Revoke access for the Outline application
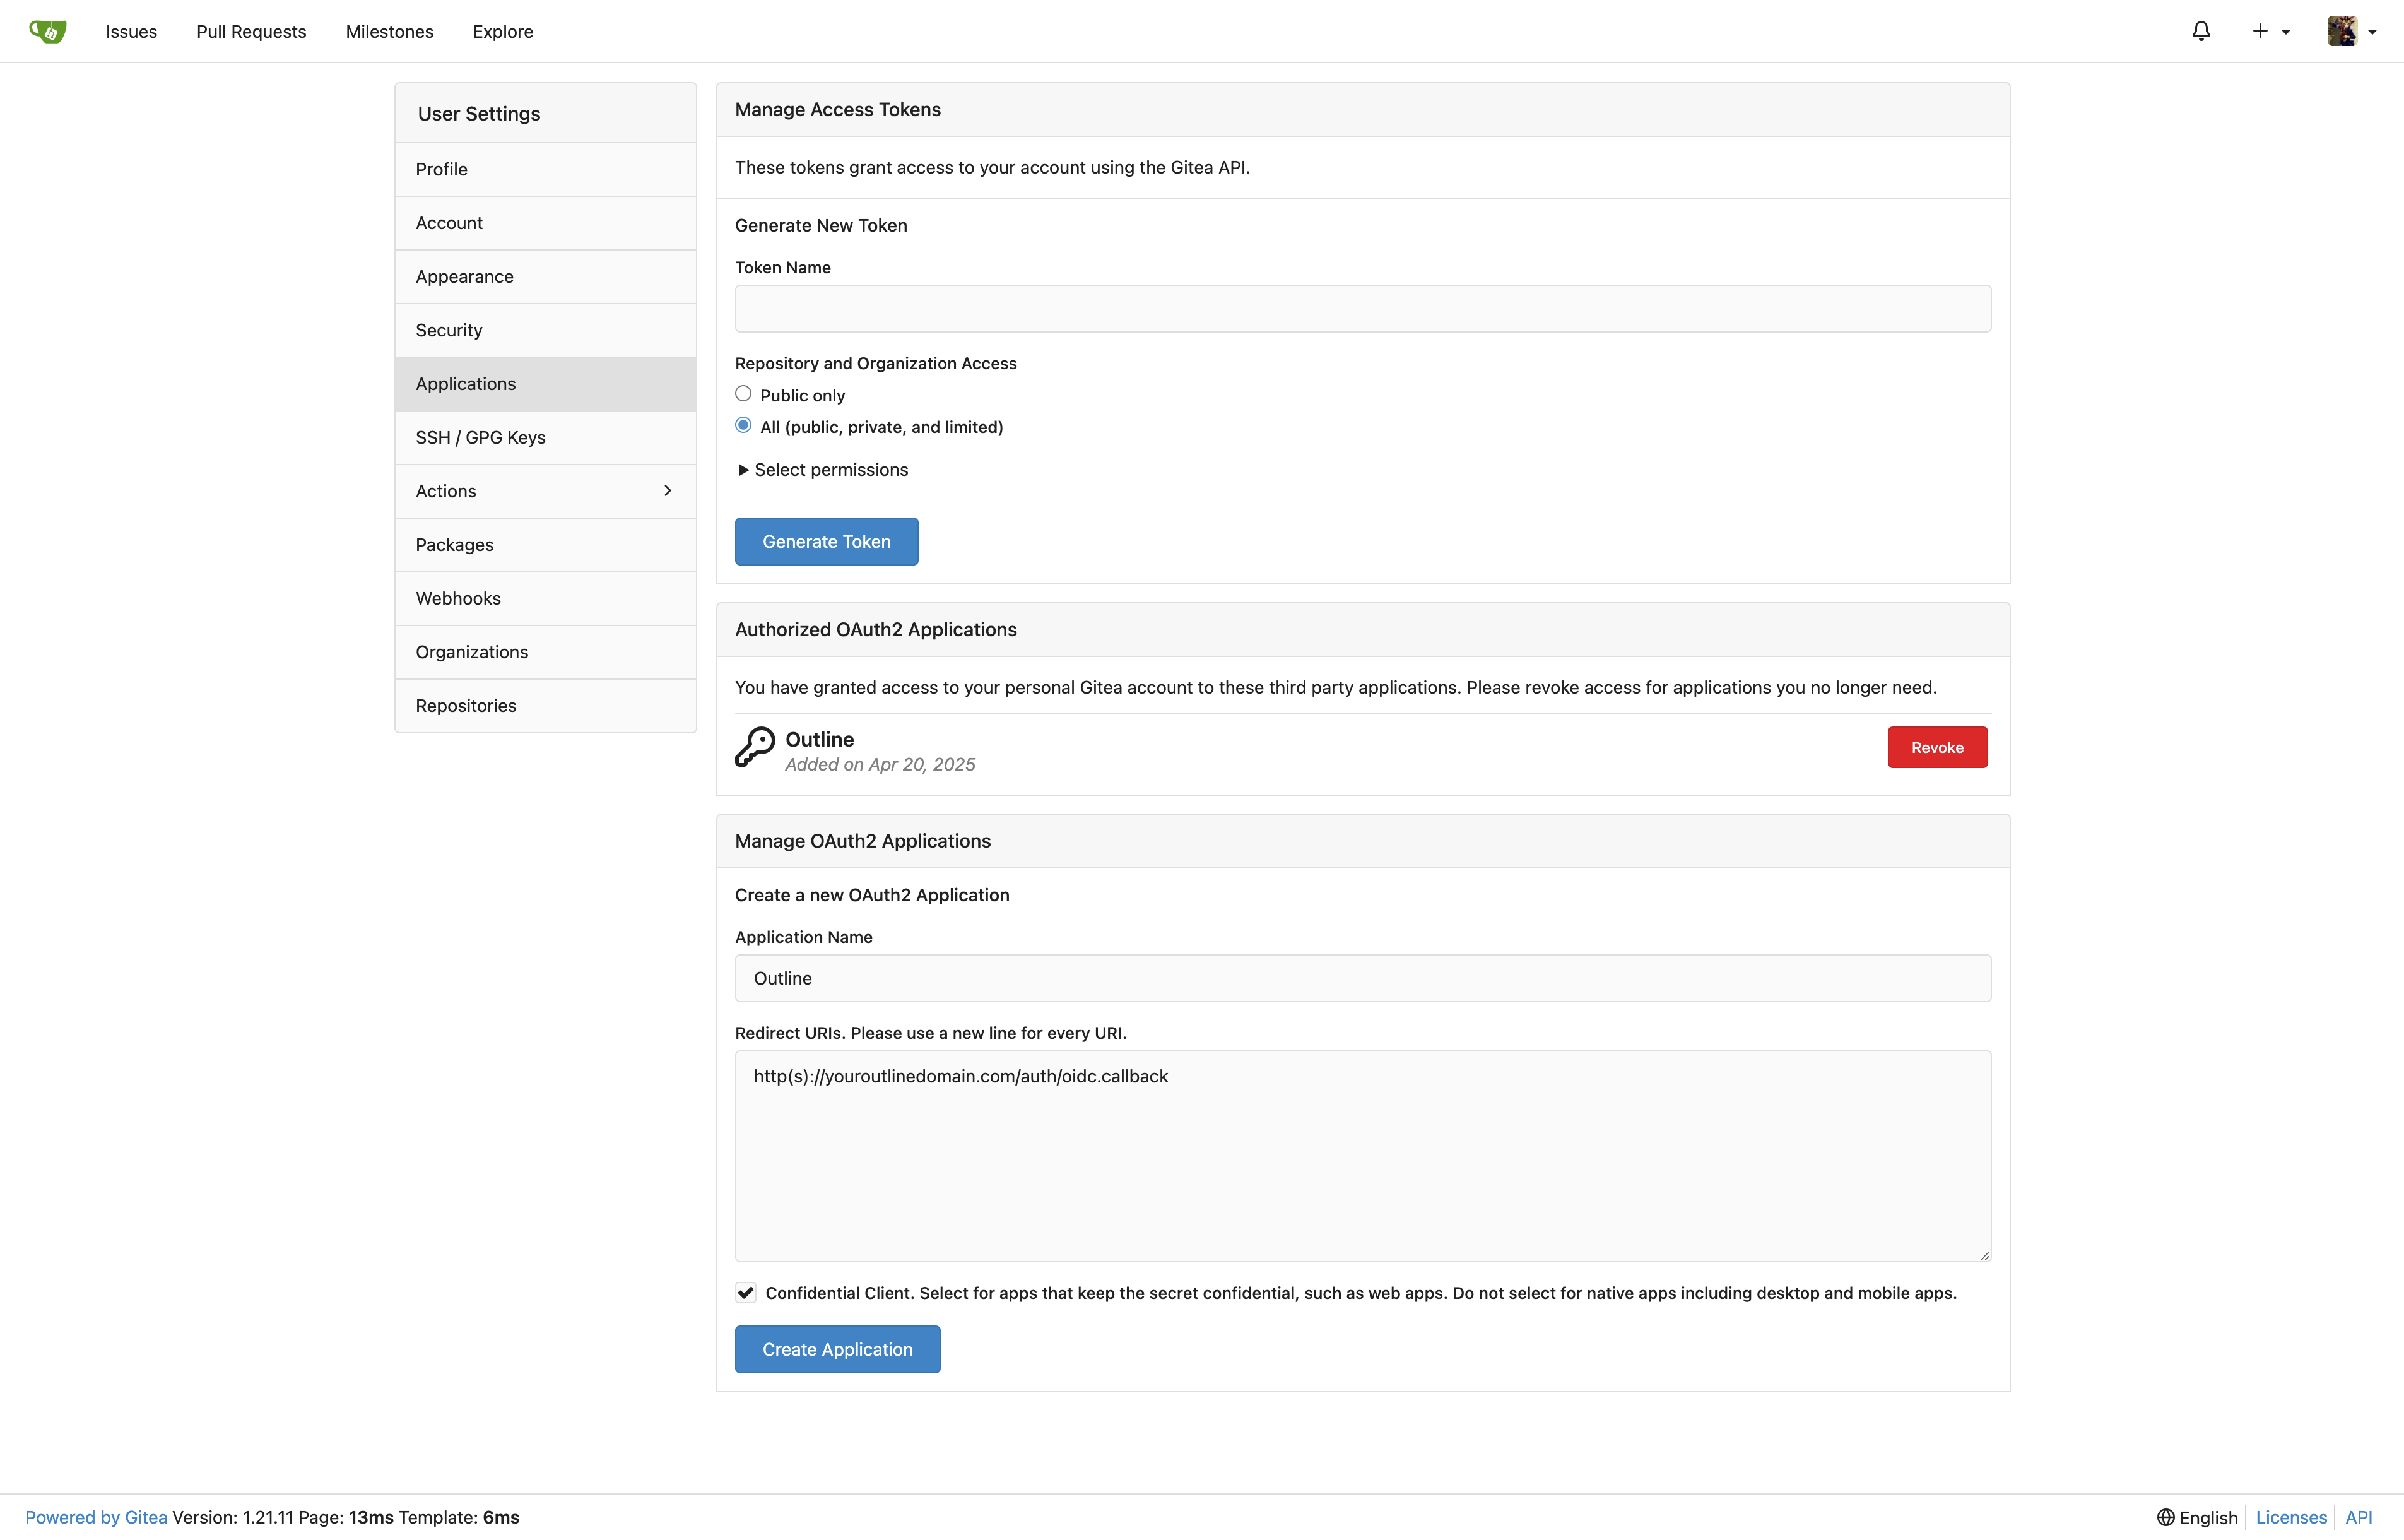The image size is (2404, 1540). click(1936, 747)
